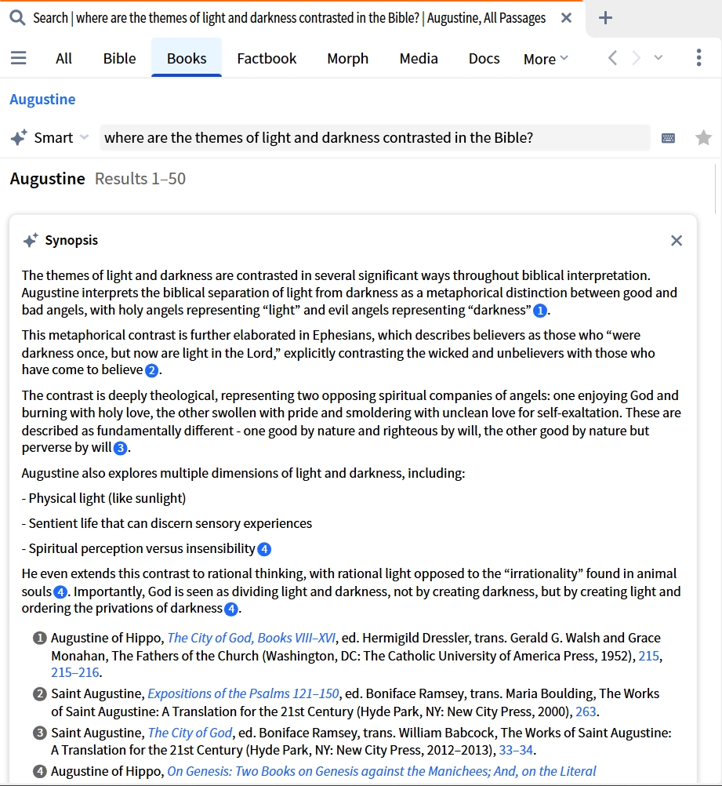Expand the More search types dropdown

click(x=546, y=59)
